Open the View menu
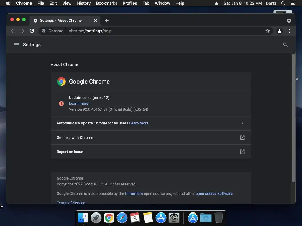Image resolution: width=302 pixels, height=226 pixels. point(67,3)
